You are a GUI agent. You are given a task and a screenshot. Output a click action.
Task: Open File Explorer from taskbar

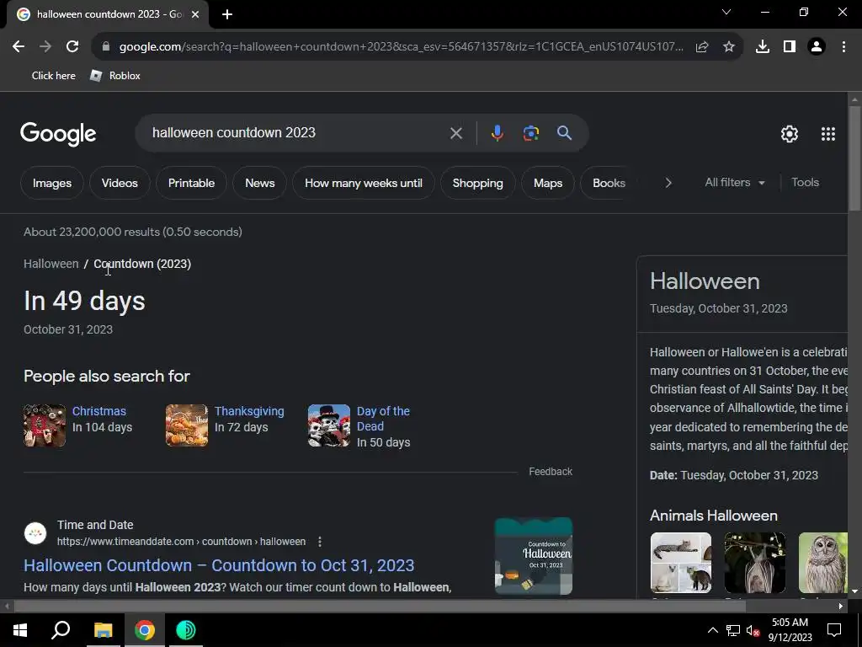[x=103, y=630]
